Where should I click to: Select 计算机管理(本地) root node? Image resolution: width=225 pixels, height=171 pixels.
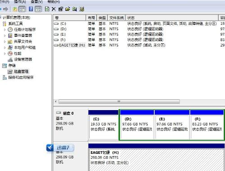[x=16, y=18]
